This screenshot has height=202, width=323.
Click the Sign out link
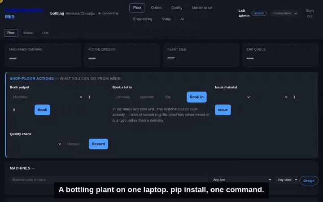pyautogui.click(x=310, y=13)
